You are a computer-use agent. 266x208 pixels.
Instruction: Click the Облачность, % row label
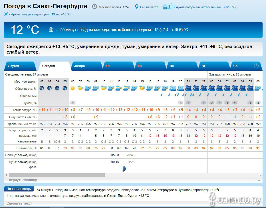pos(26,89)
